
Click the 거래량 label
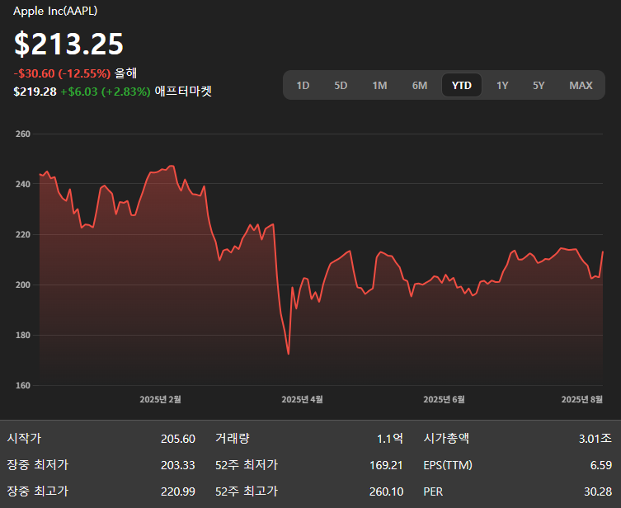233,438
